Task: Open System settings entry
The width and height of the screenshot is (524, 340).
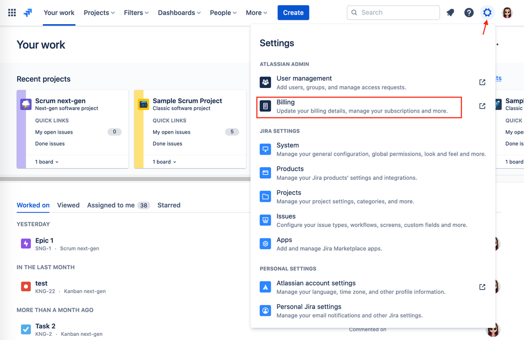Action: point(372,149)
